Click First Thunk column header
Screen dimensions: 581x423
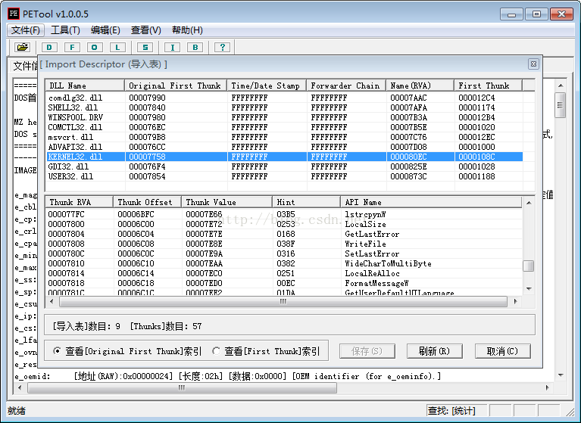tap(488, 86)
